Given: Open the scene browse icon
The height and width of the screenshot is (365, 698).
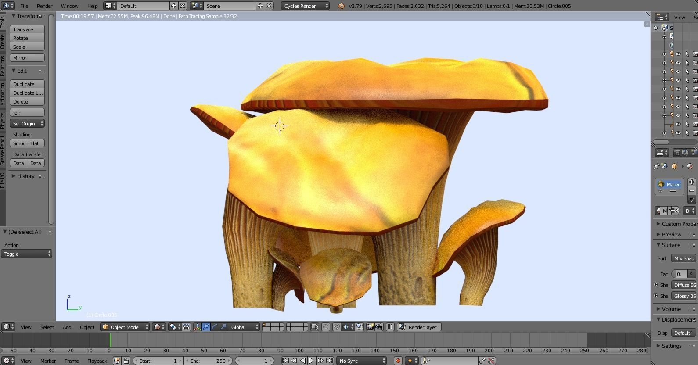Looking at the screenshot, I should 197,6.
